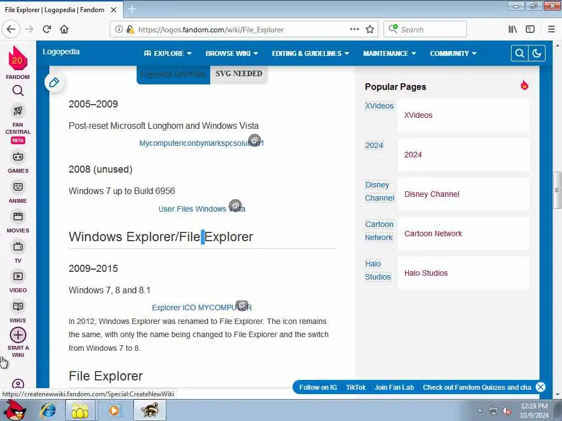Screen dimensions: 562x421
Task: Bookmark this page with star icon
Action: tap(370, 30)
